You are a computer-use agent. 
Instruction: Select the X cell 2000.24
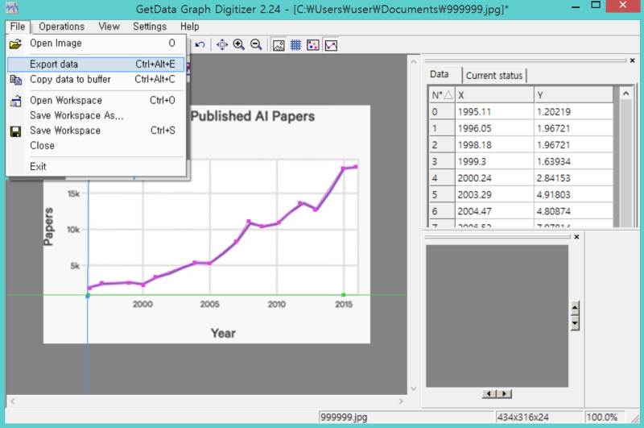tap(494, 178)
